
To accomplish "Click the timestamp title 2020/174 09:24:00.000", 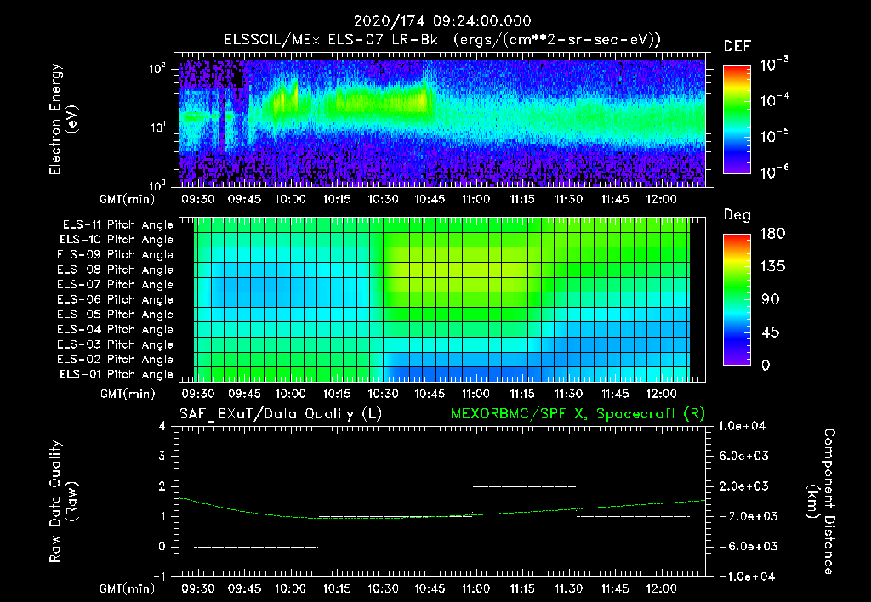I will tap(442, 21).
